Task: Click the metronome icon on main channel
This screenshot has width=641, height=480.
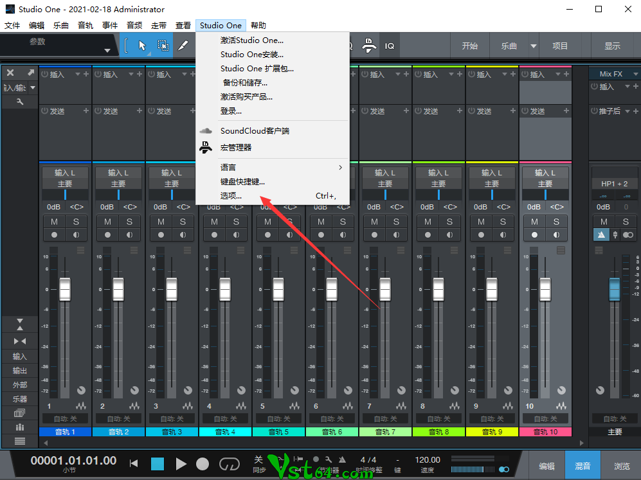Action: point(601,235)
